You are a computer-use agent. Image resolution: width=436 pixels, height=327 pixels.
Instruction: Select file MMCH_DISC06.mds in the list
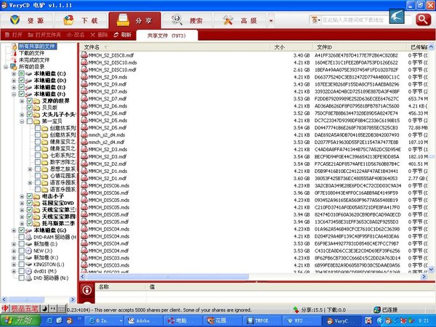pyautogui.click(x=109, y=185)
